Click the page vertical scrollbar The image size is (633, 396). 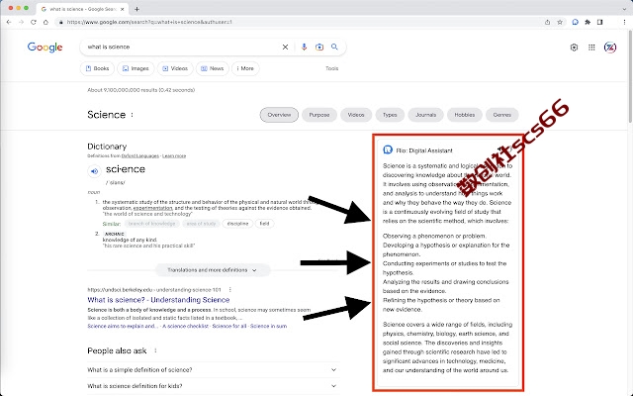tap(631, 77)
